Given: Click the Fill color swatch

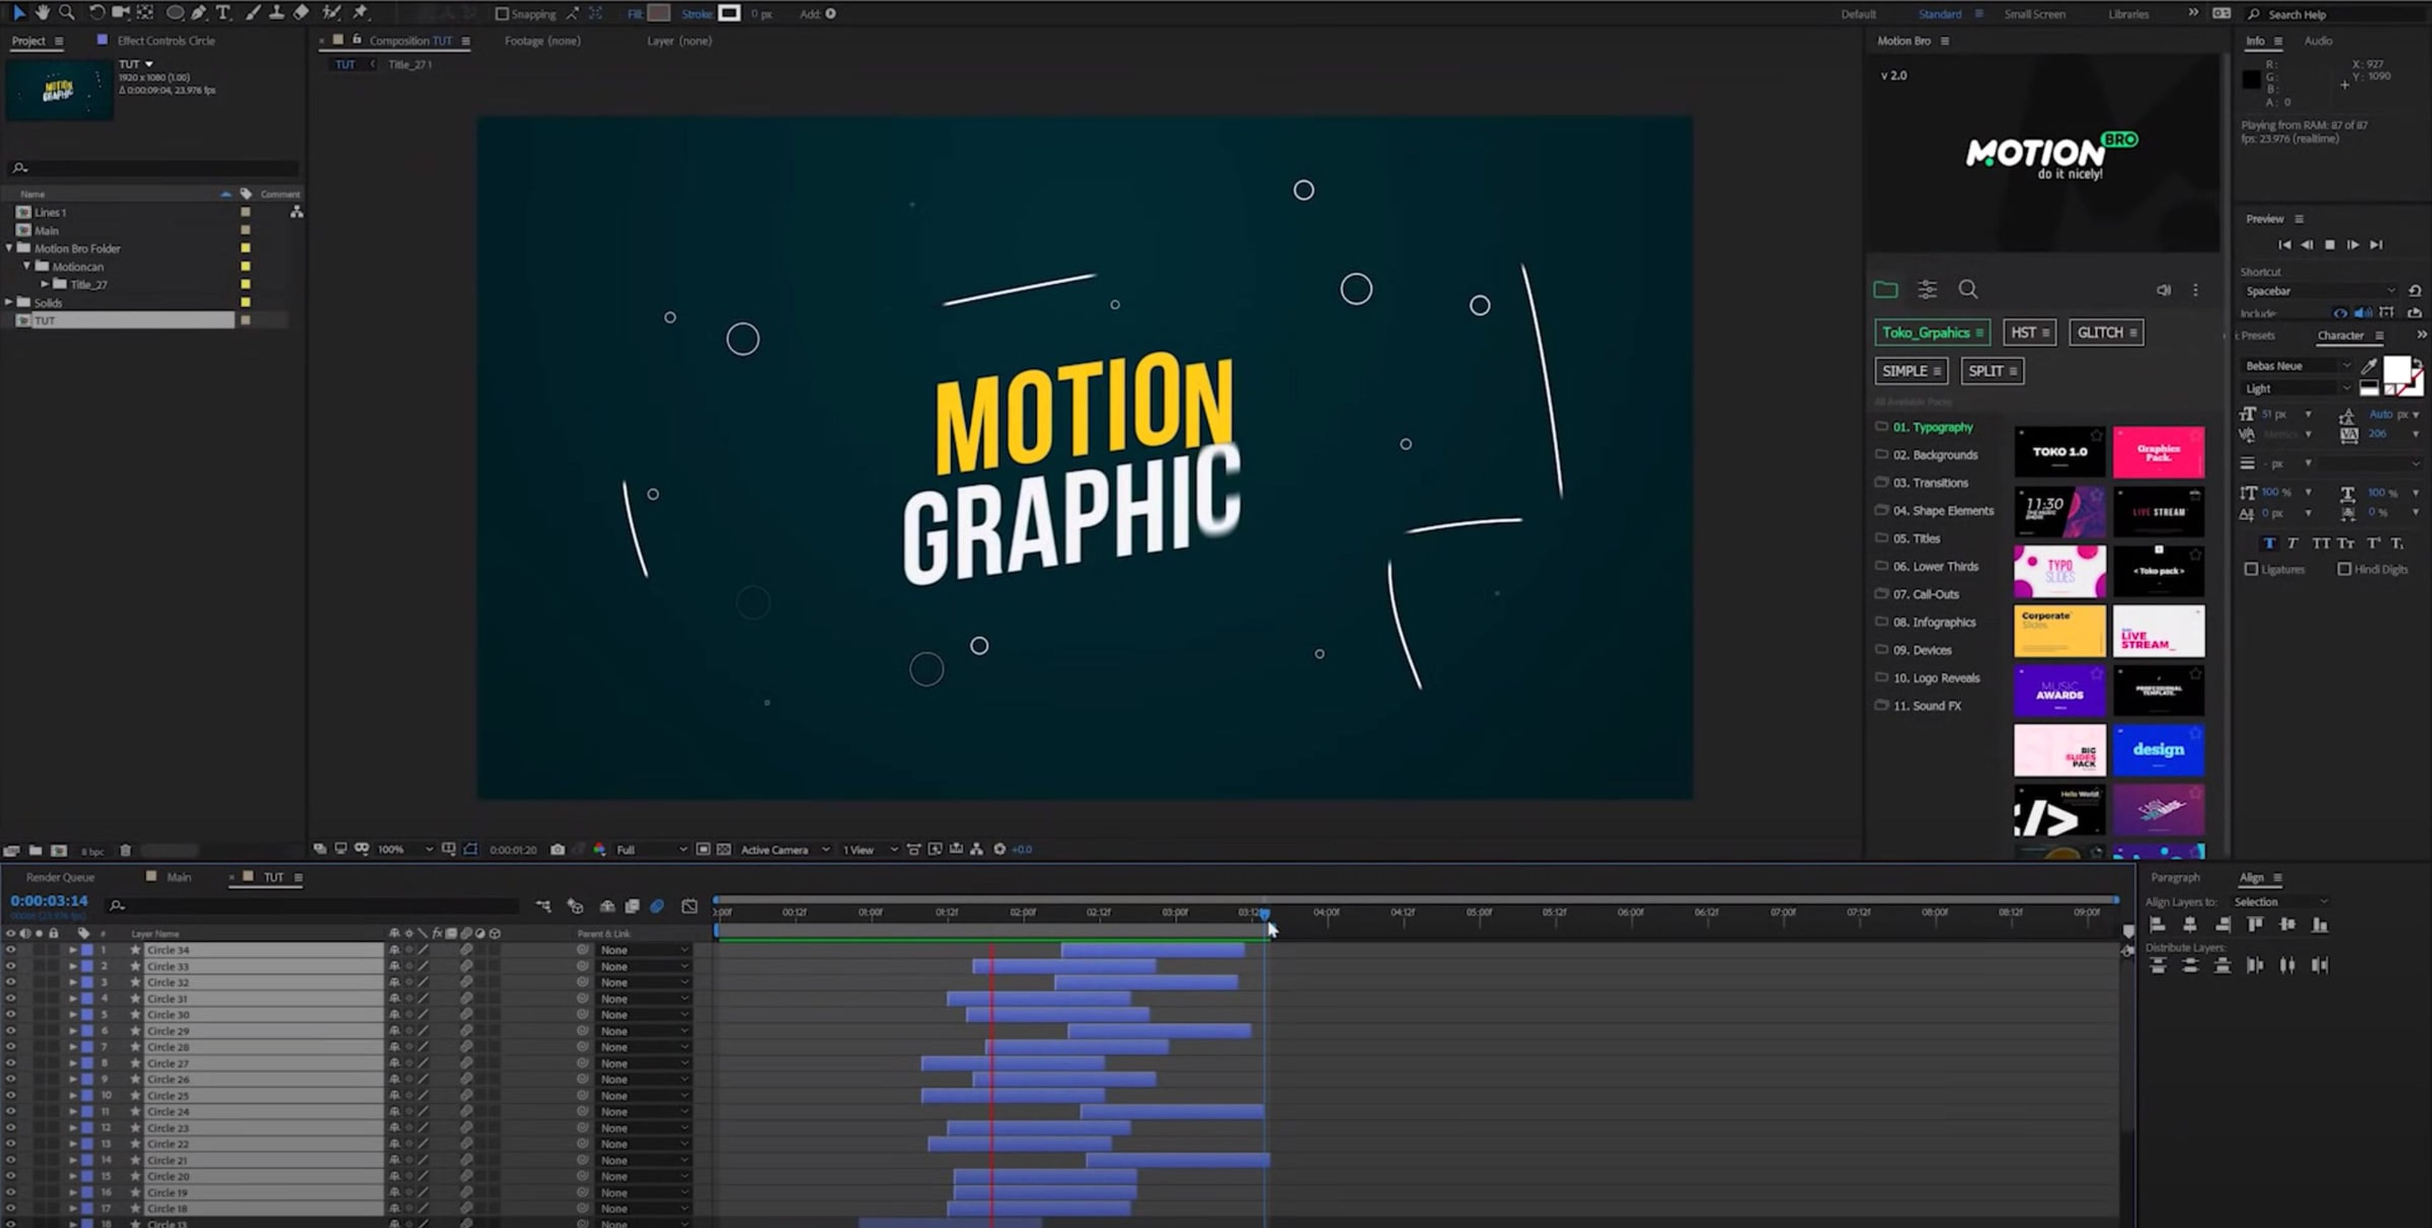Looking at the screenshot, I should tap(659, 13).
